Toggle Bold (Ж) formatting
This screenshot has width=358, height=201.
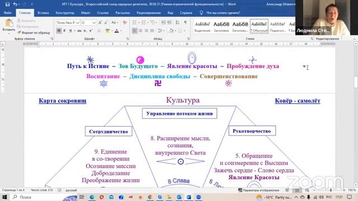(x=59, y=30)
